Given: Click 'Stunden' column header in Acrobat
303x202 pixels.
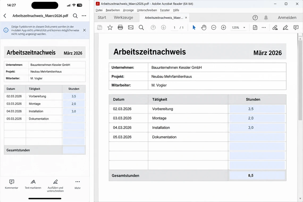Looking at the screenshot, I should pos(253,99).
